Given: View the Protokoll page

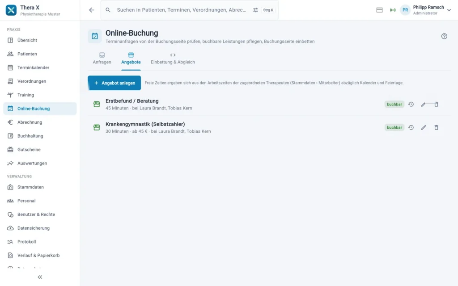Looking at the screenshot, I should click(40, 242).
